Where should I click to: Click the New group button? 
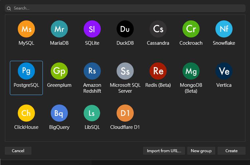[x=201, y=151]
